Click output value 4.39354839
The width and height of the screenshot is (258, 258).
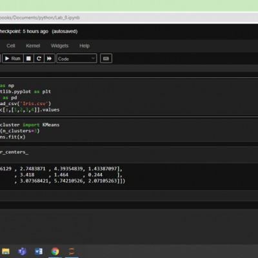[x=68, y=168]
